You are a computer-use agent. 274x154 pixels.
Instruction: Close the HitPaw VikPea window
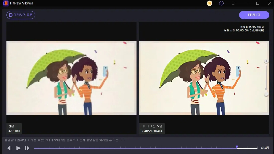pos(270,3)
